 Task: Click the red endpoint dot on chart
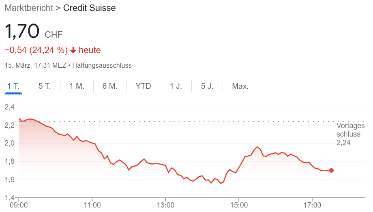click(332, 171)
